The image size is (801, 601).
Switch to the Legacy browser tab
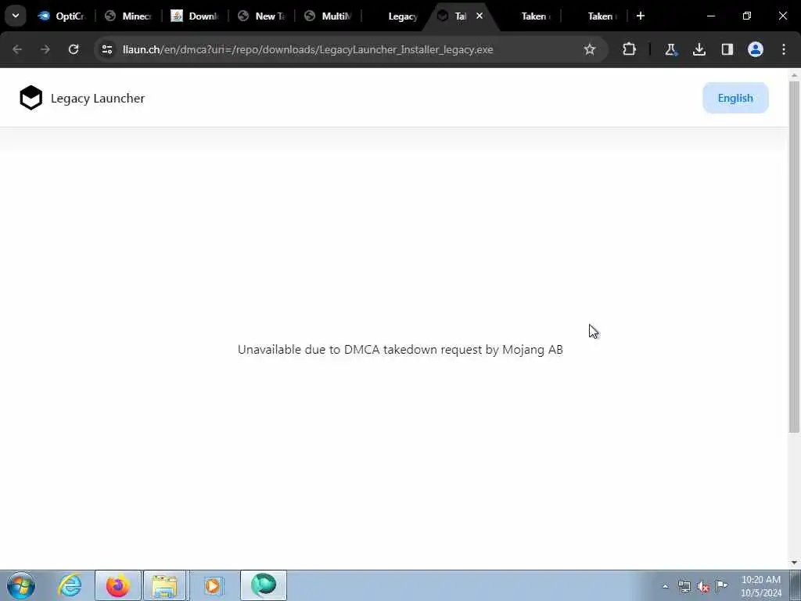pyautogui.click(x=395, y=16)
